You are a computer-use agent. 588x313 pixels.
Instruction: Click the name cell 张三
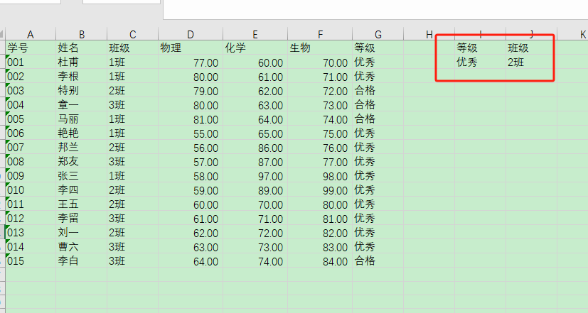coord(81,175)
